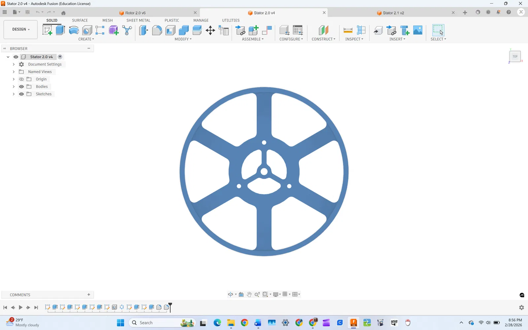
Task: Open the MODIFY dropdown menu
Action: [183, 39]
